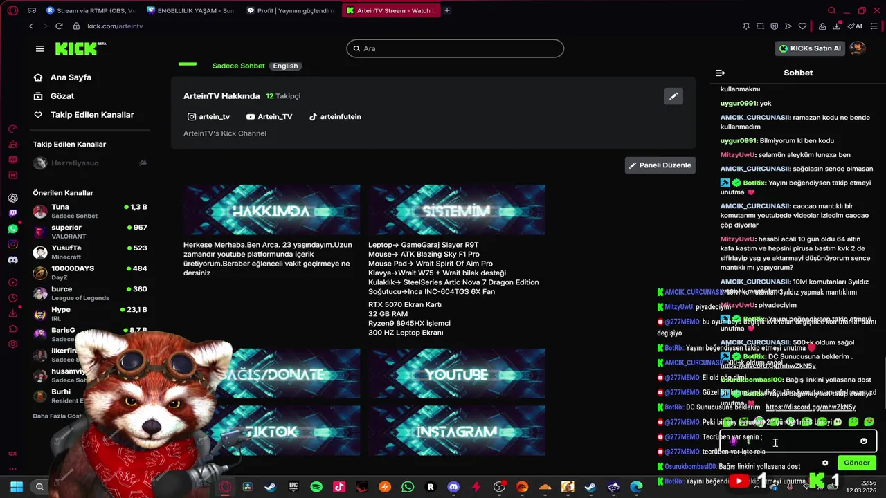This screenshot has height=498, width=886.
Task: Select the ArteinTV Stream tab
Action: click(x=390, y=10)
